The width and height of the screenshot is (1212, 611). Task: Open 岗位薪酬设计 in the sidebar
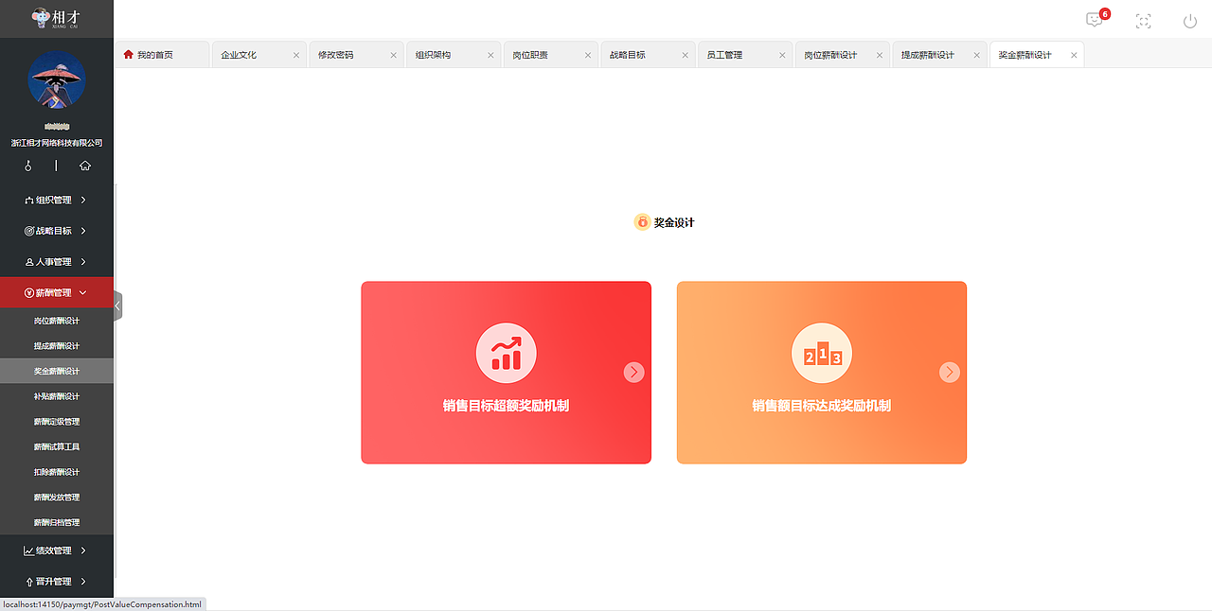[57, 321]
